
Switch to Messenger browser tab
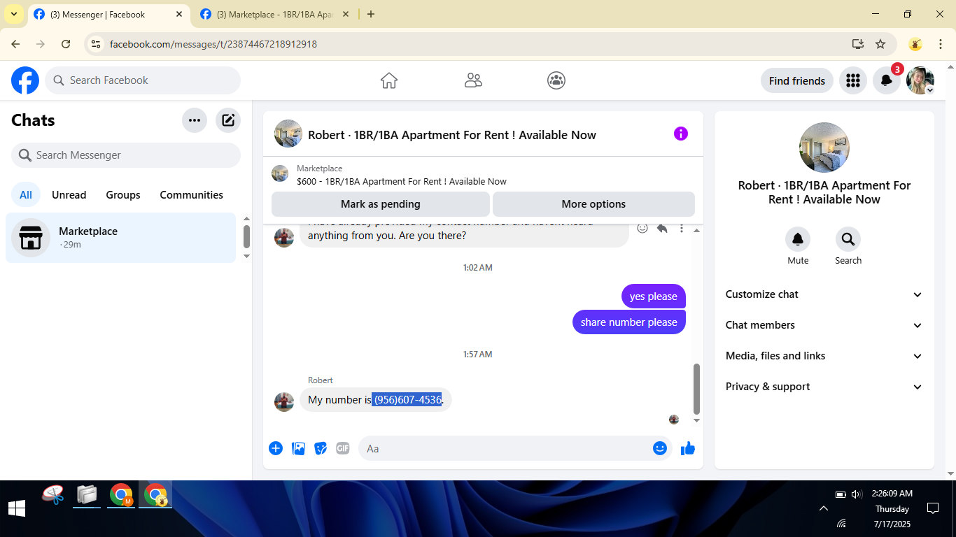click(x=108, y=14)
